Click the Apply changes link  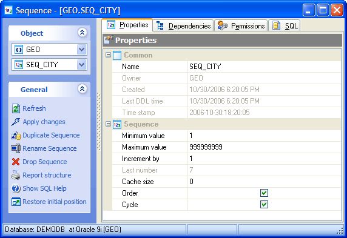pyautogui.click(x=44, y=122)
